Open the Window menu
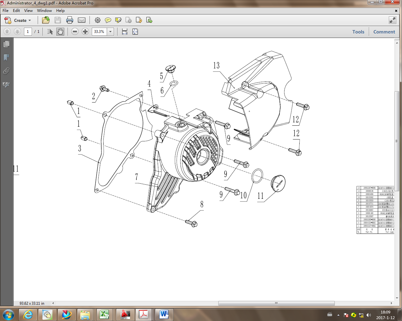 point(44,10)
